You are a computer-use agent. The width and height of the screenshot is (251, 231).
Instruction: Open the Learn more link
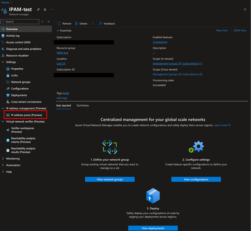click(222, 125)
